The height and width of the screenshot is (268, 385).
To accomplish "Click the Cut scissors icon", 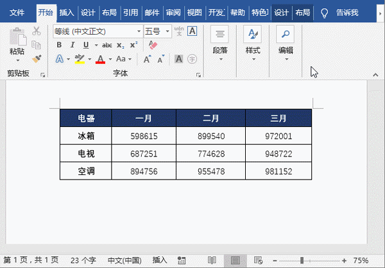I will [37, 31].
